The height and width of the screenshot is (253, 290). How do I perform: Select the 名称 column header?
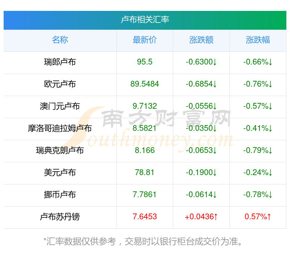pos(60,40)
